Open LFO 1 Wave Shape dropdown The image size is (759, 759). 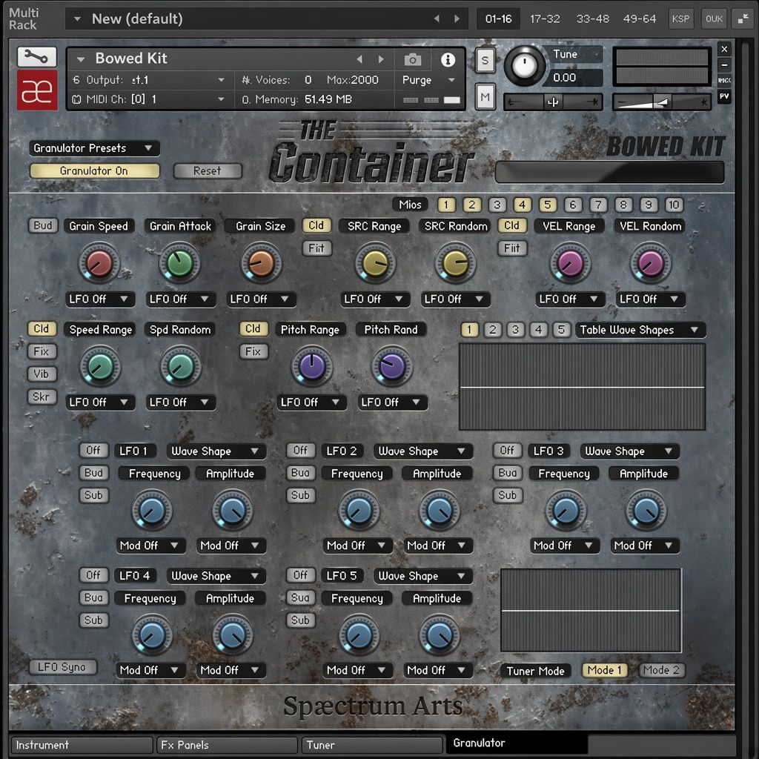(x=216, y=451)
